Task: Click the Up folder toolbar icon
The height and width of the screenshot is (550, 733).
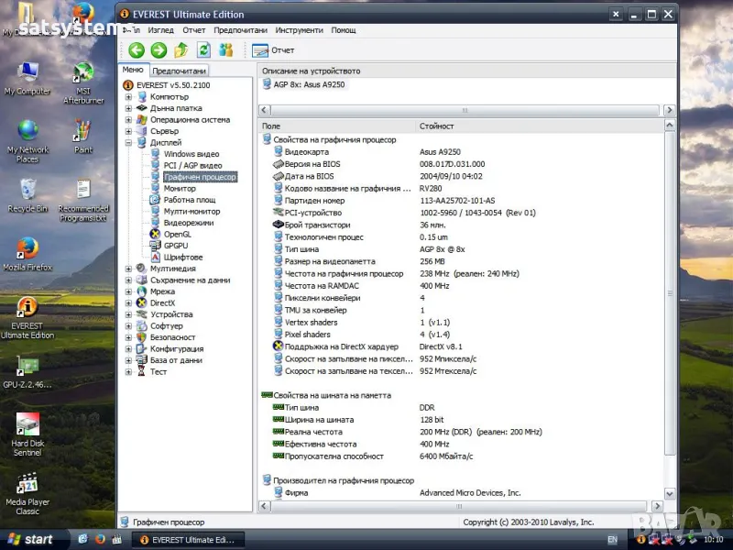Action: pos(181,49)
